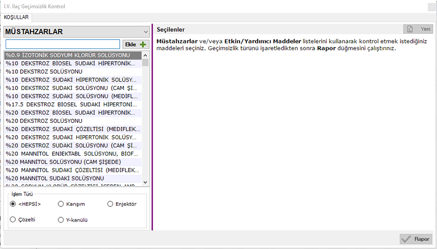Choose the Karışım process type
Viewport: 437px width, 249px height.
point(61,204)
